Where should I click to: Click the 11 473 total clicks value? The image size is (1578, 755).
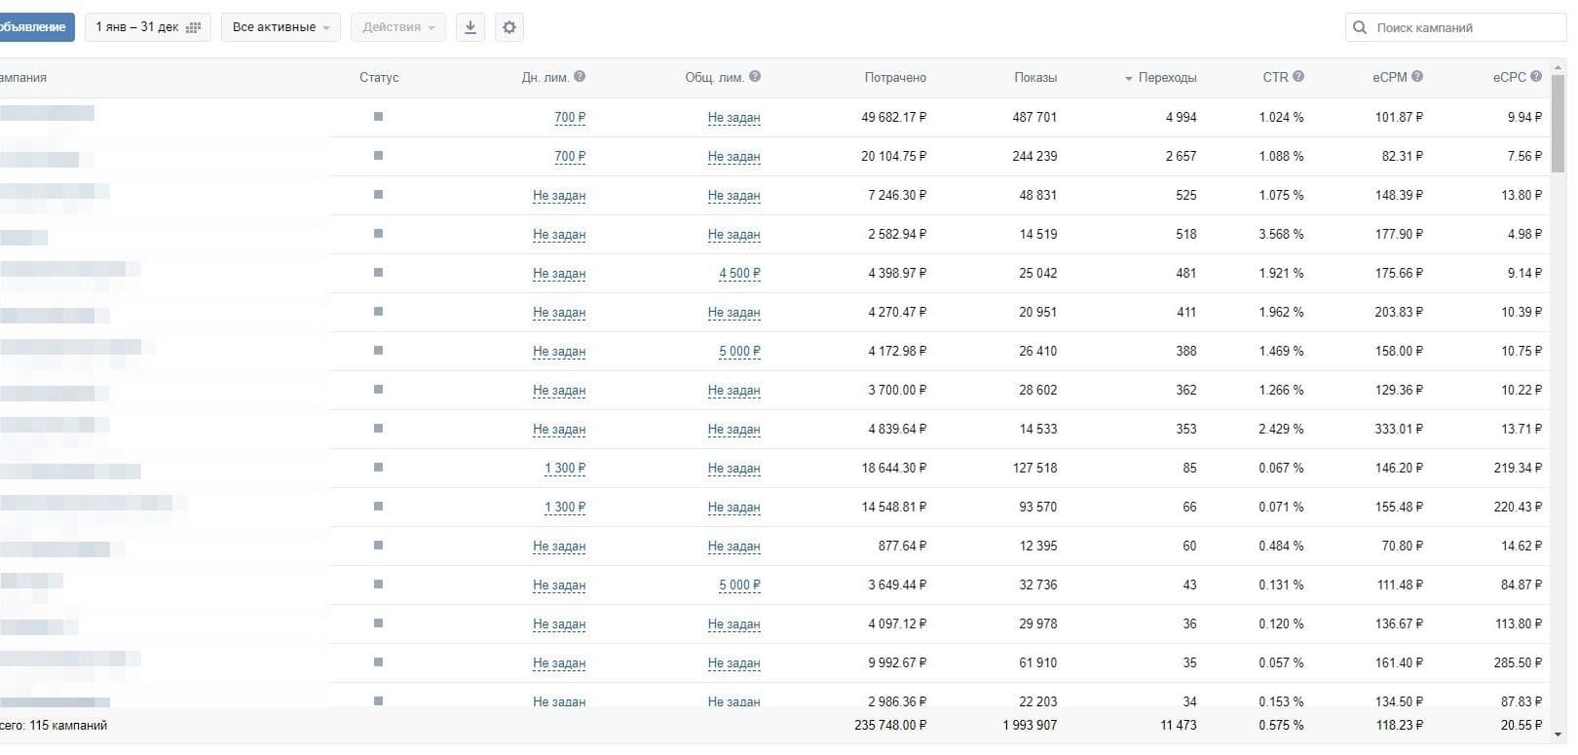(1179, 725)
